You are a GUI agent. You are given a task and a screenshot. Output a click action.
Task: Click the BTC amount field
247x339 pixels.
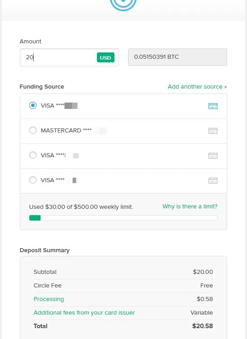coord(178,57)
